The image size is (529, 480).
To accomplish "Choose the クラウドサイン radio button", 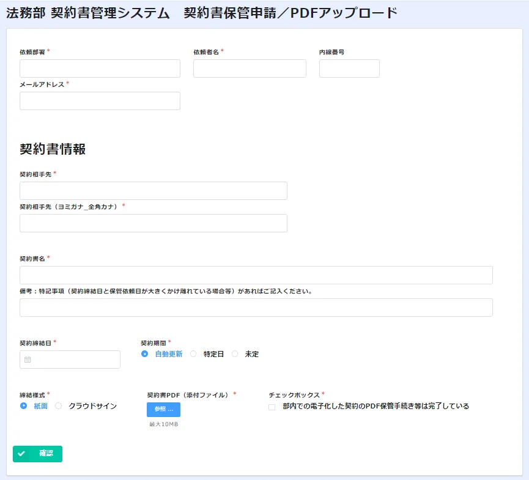I will [x=59, y=405].
